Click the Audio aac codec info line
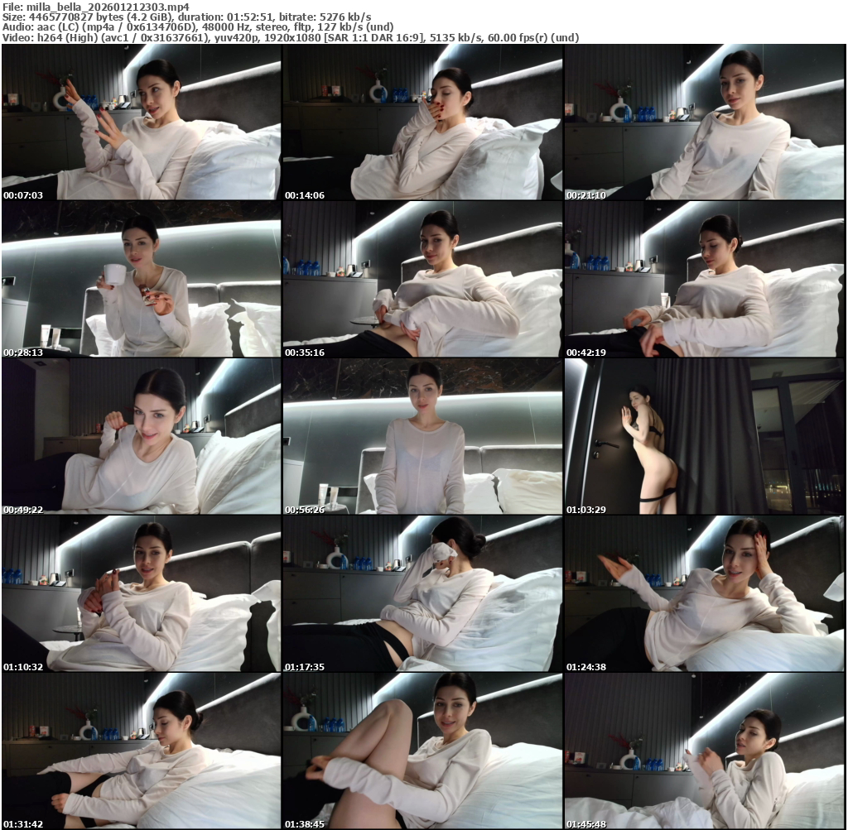848x830 pixels. [x=198, y=27]
